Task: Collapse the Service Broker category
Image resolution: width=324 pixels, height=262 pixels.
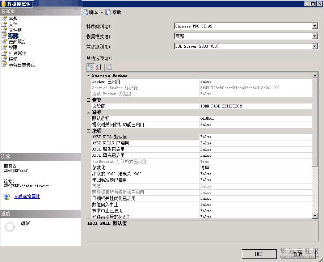Action: tap(88, 75)
